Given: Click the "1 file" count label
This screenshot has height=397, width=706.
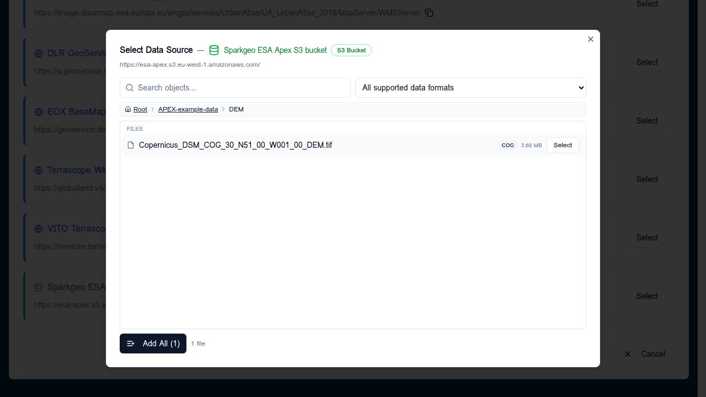Looking at the screenshot, I should (x=198, y=344).
